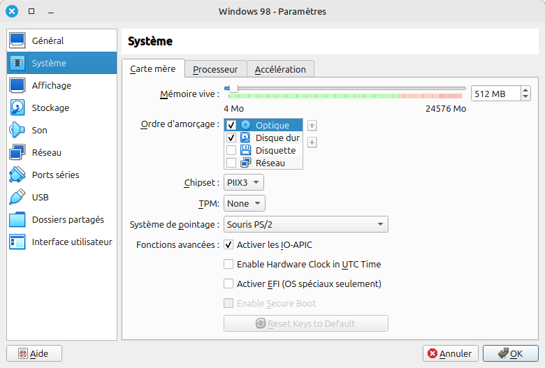Open the Chipset PIIX3 dropdown

(x=244, y=182)
